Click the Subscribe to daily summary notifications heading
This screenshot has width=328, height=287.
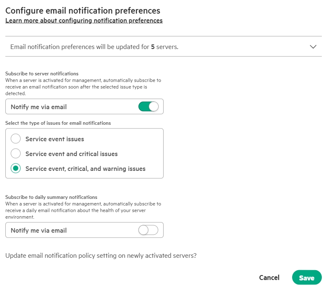(x=51, y=197)
